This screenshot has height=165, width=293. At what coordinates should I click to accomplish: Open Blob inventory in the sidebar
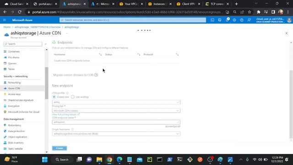coord(16,143)
